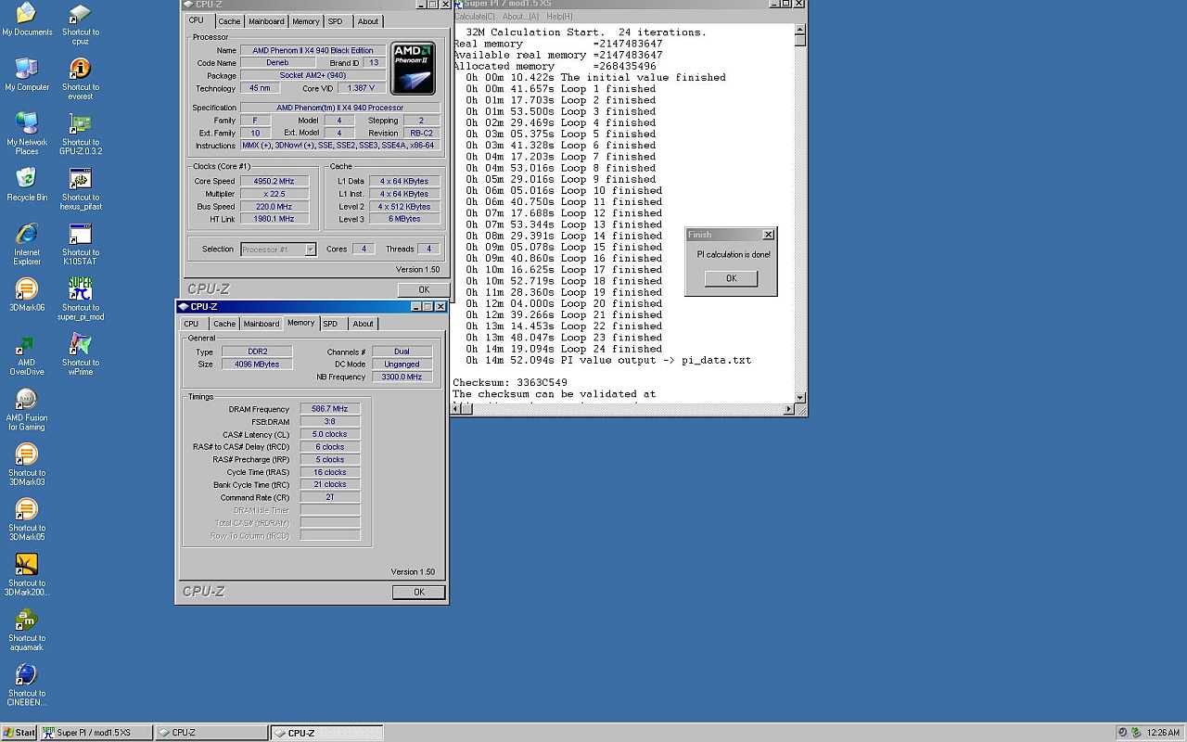Click the FSB:DRAM value field

click(x=329, y=422)
